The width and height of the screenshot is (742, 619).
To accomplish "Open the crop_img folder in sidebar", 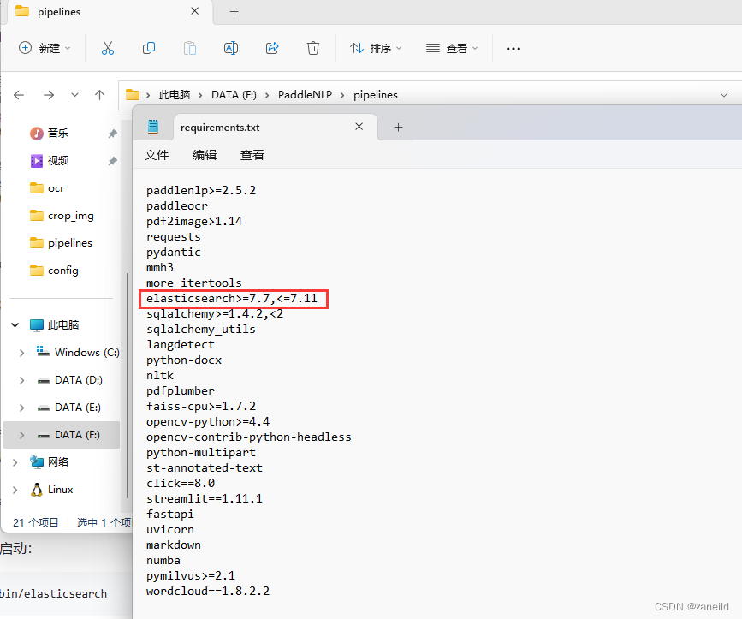I will [x=70, y=216].
